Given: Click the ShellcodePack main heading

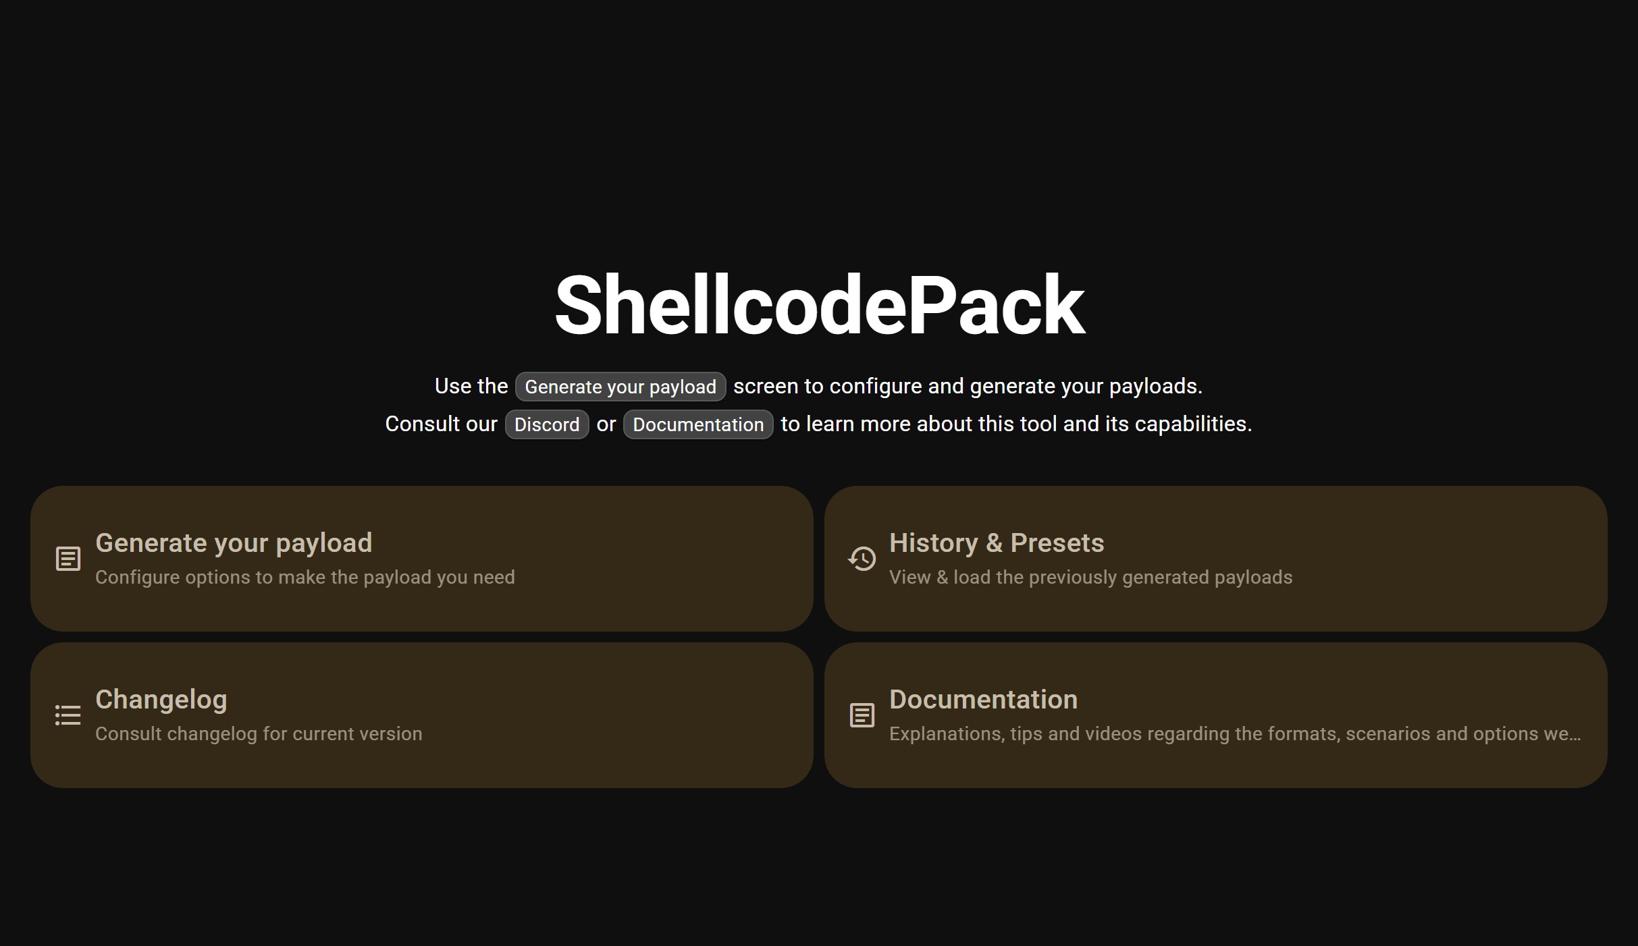Looking at the screenshot, I should [x=819, y=305].
